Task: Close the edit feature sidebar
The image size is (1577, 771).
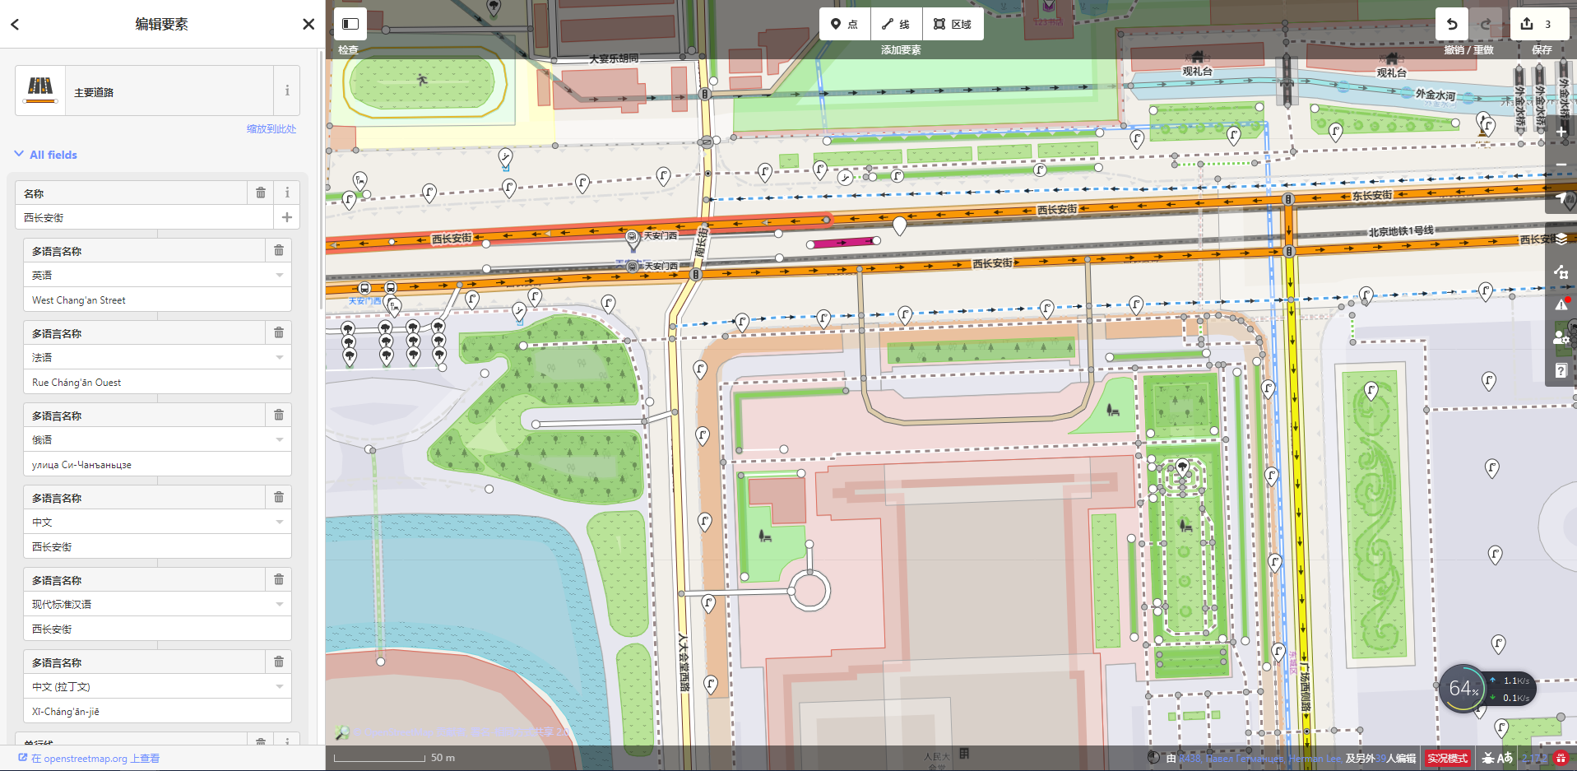Action: coord(308,24)
